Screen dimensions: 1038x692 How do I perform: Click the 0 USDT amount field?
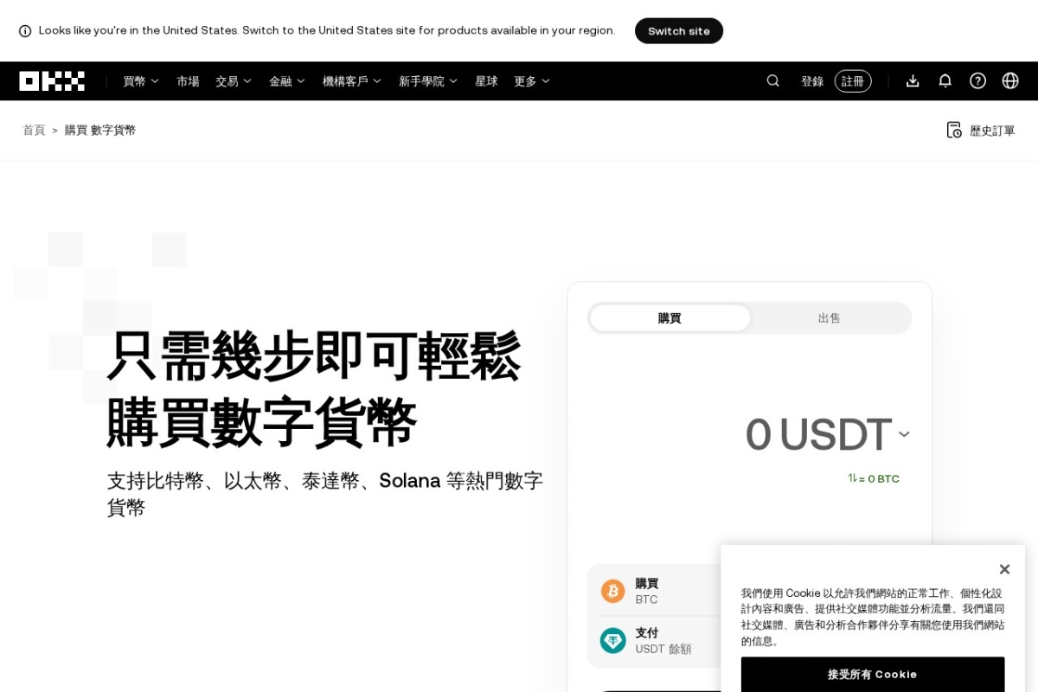[818, 434]
